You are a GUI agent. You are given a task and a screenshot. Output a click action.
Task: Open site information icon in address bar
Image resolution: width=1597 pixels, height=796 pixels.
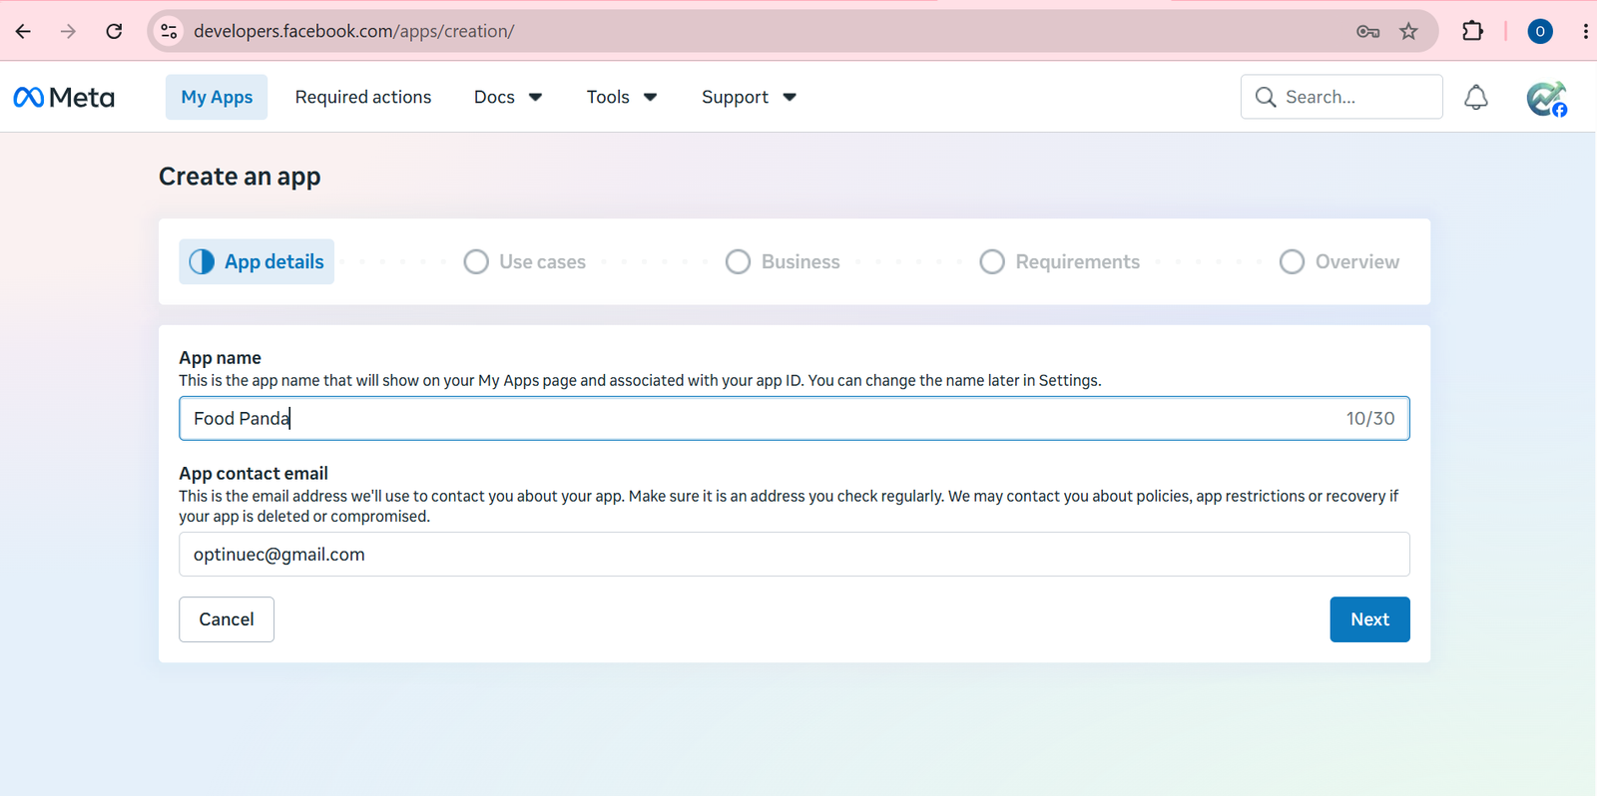170,31
